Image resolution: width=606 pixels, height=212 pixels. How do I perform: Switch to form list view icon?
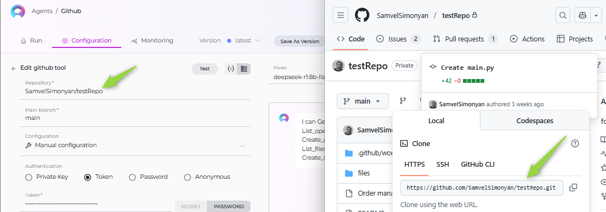tap(244, 69)
